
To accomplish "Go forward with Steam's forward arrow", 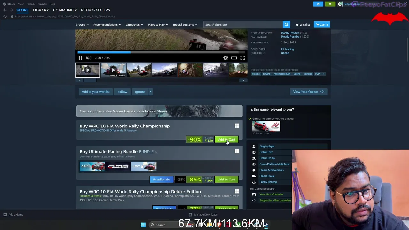I will pos(12,10).
